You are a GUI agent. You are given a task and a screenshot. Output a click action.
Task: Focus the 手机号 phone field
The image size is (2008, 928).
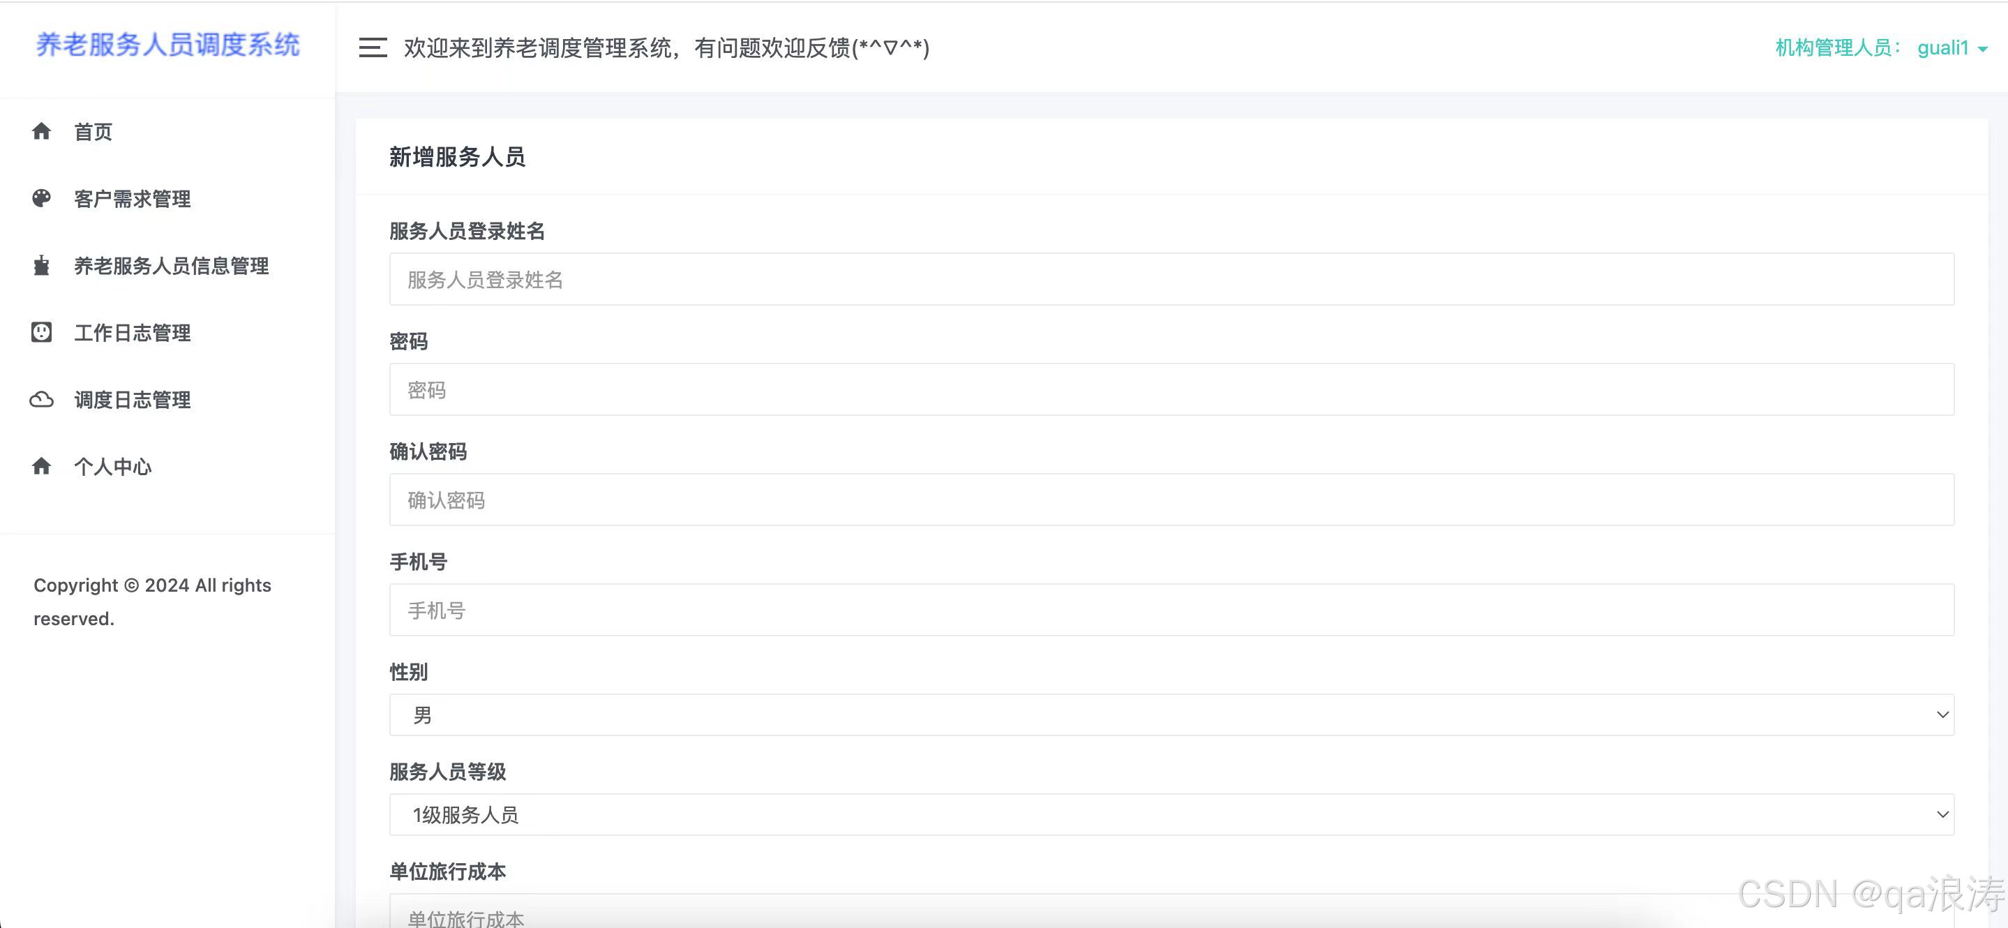1171,610
